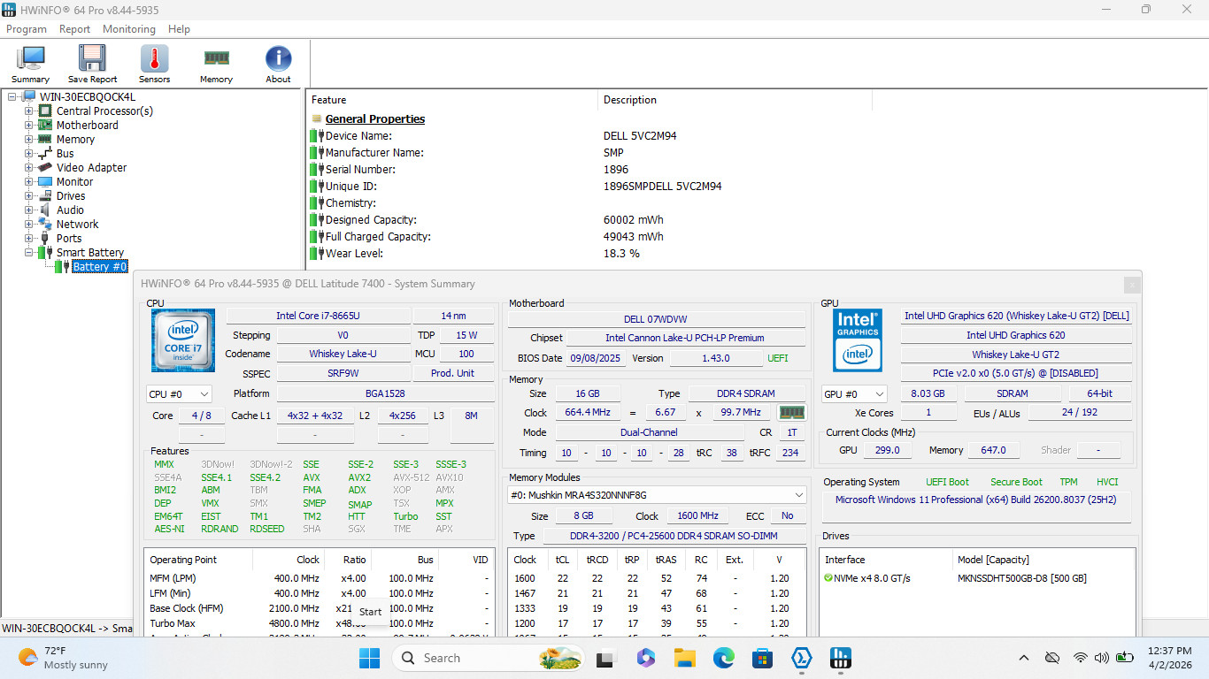Open Task View on the taskbar
The width and height of the screenshot is (1209, 679).
pos(605,658)
